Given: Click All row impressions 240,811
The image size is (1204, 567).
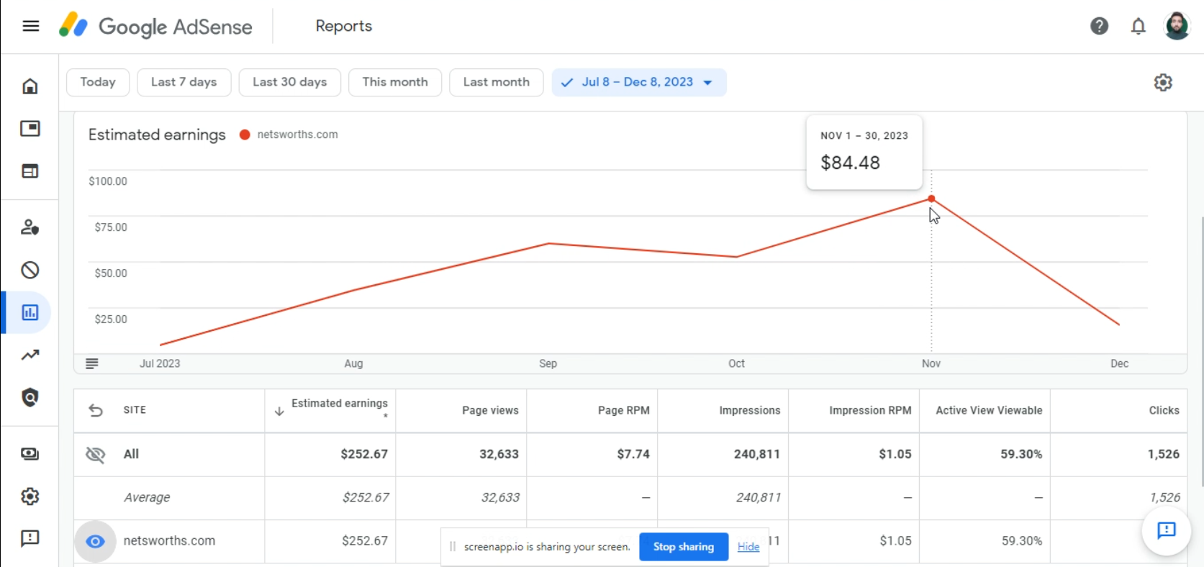Looking at the screenshot, I should 757,454.
